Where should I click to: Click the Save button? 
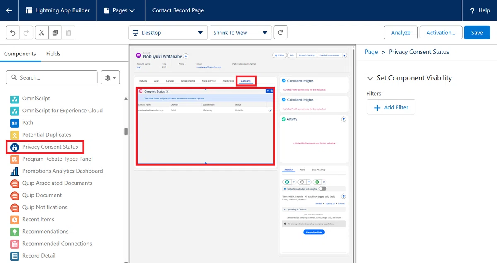click(x=477, y=33)
